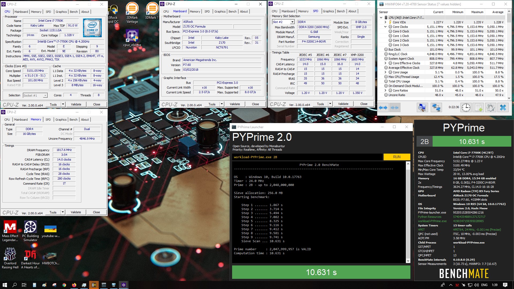Screen dimensions: 514x289
Task: Click Validate in the CPU-Z CPU window
Action: click(76, 104)
